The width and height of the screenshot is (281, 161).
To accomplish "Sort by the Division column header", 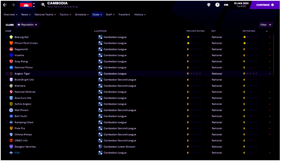I will [102, 31].
